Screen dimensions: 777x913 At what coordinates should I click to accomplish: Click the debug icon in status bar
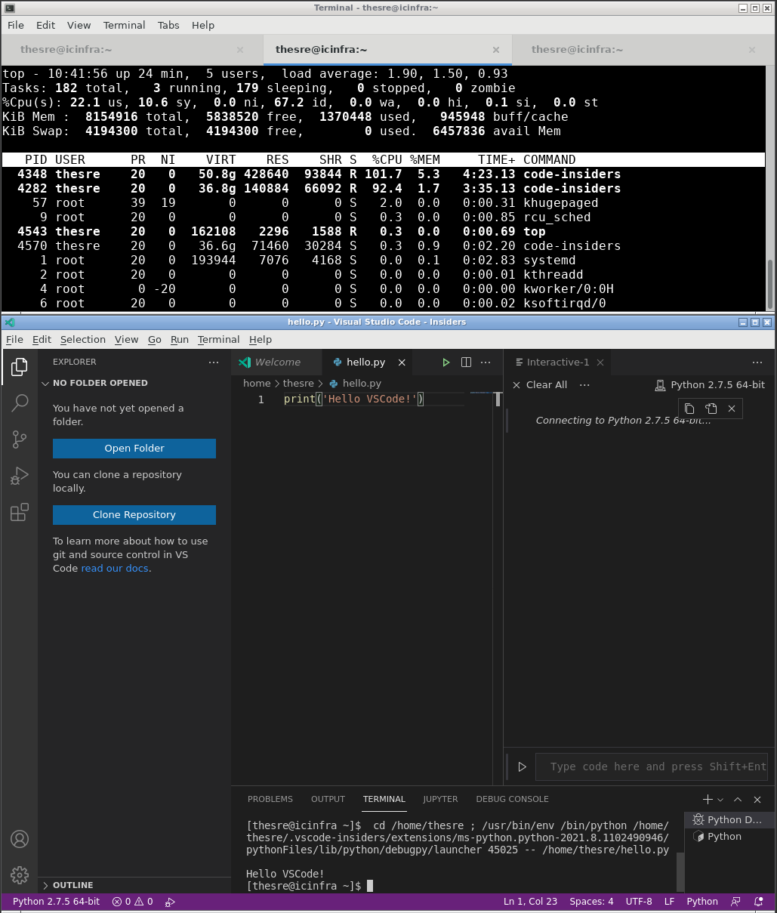pos(170,902)
